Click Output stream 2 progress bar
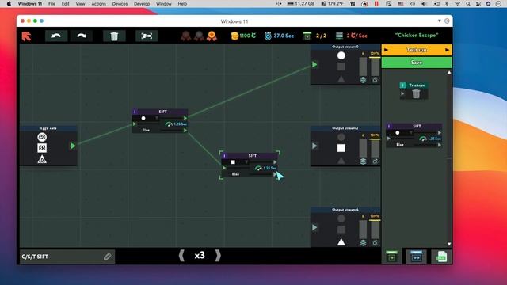 [x=375, y=148]
